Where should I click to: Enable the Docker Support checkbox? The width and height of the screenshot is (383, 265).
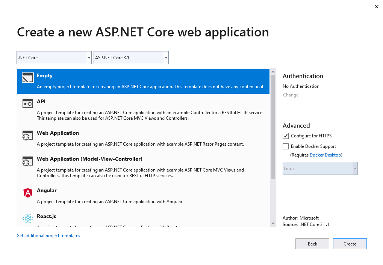click(286, 146)
